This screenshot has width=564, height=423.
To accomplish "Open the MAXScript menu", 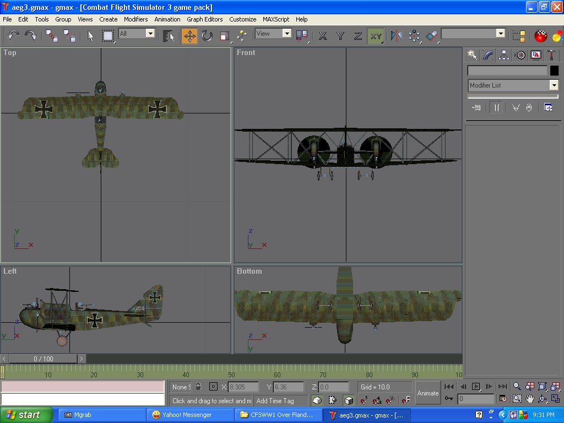I will 276,19.
